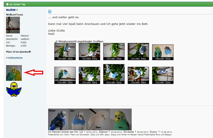Screen dimensions: 213x138
Task: Click the 'weiblich' gender value
Action: click(x=25, y=39)
